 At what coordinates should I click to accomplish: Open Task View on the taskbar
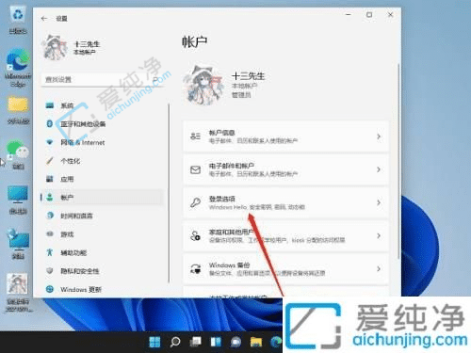[195, 342]
